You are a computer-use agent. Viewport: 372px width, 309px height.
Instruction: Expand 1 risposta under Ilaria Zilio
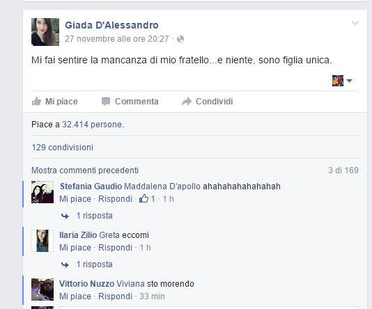pos(94,264)
